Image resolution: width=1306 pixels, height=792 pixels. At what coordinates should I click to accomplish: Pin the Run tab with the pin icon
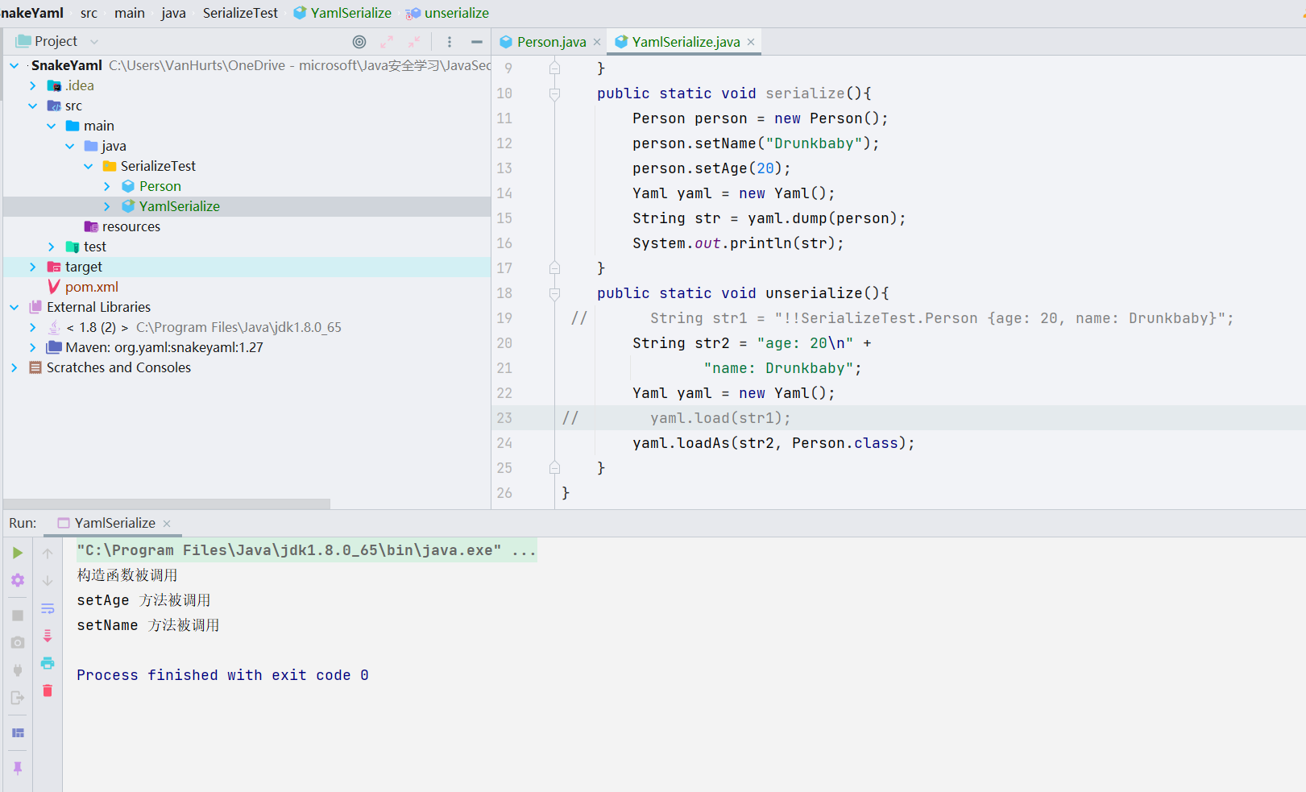pos(18,768)
